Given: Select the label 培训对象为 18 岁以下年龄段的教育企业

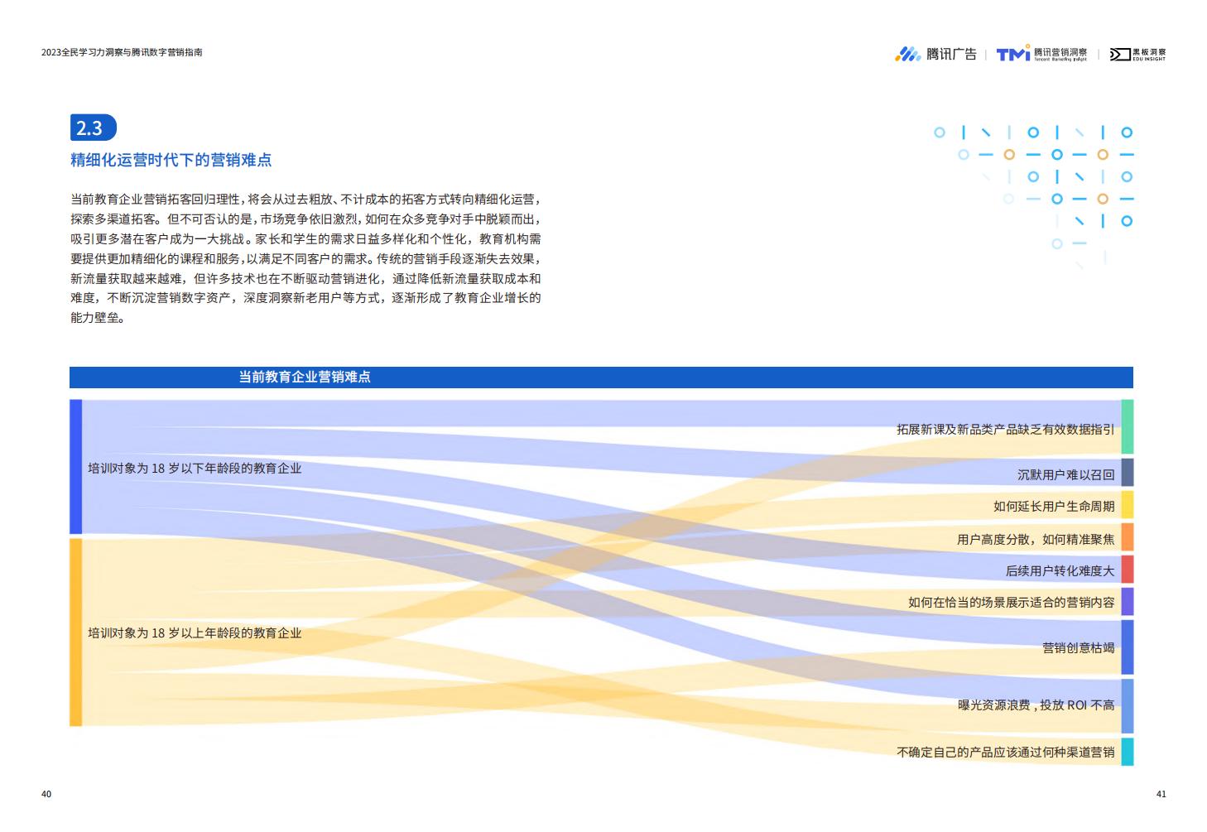Looking at the screenshot, I should coord(195,469).
